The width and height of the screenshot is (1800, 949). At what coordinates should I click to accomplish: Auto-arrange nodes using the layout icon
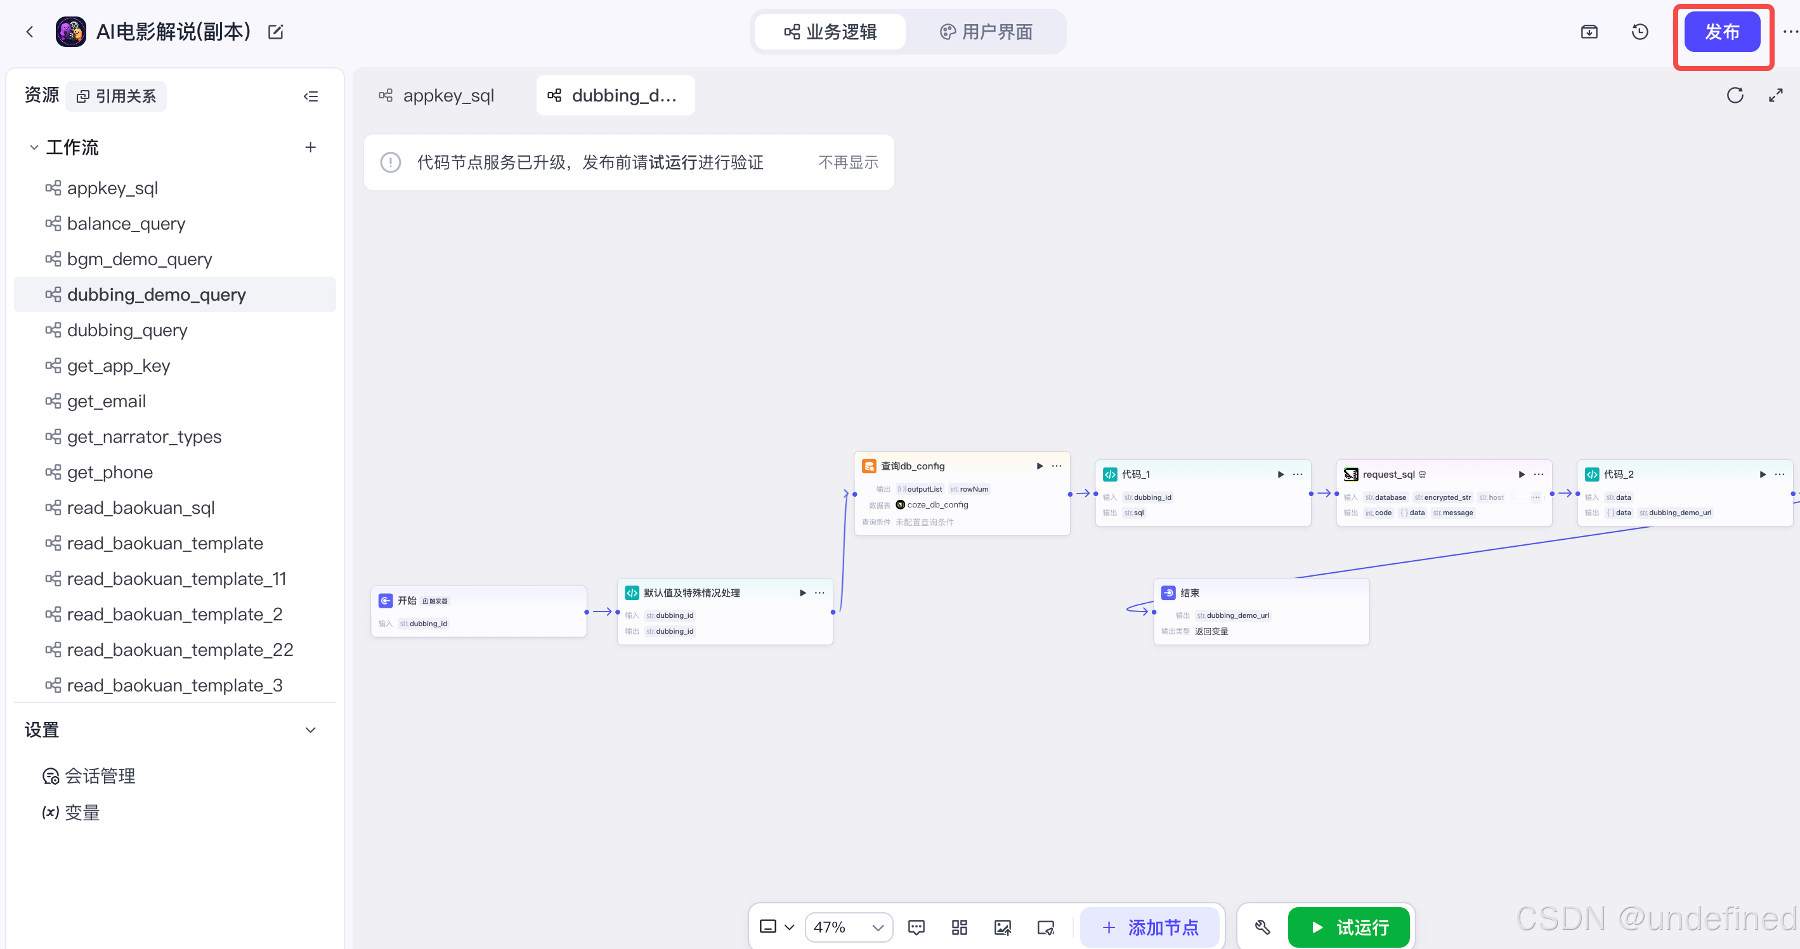959,927
